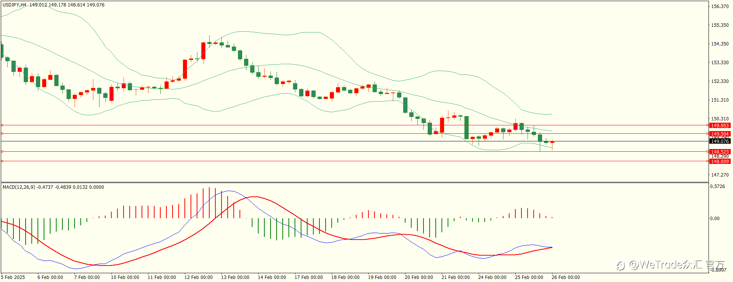Click the 154.350 price axis label

[720, 44]
